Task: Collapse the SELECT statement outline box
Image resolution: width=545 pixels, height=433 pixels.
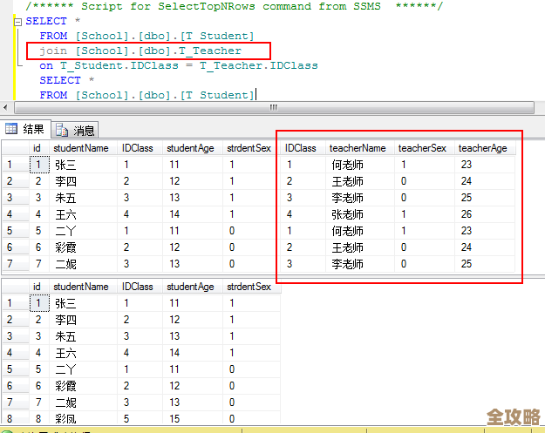Action: click(x=17, y=23)
